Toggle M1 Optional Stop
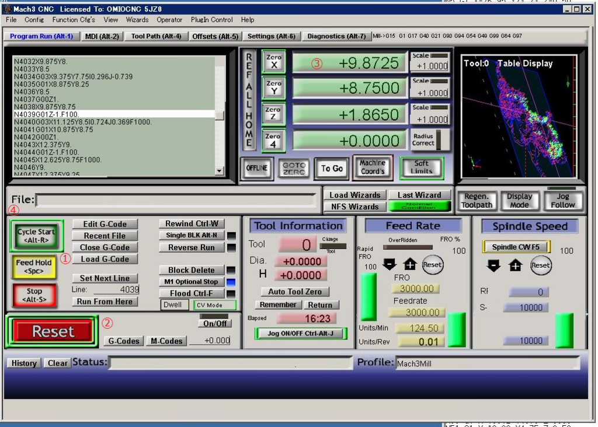The width and height of the screenshot is (598, 427). tap(192, 282)
